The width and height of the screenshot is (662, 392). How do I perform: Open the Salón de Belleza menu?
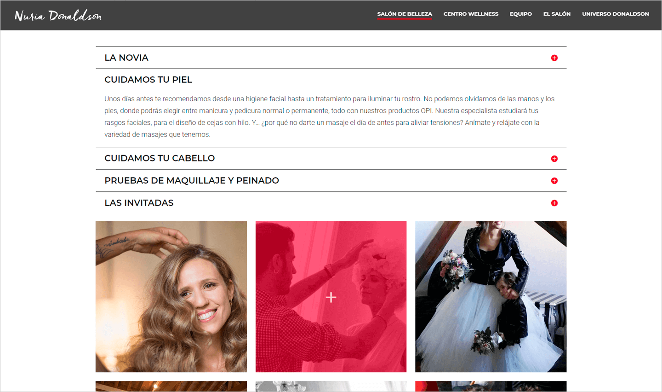tap(405, 14)
